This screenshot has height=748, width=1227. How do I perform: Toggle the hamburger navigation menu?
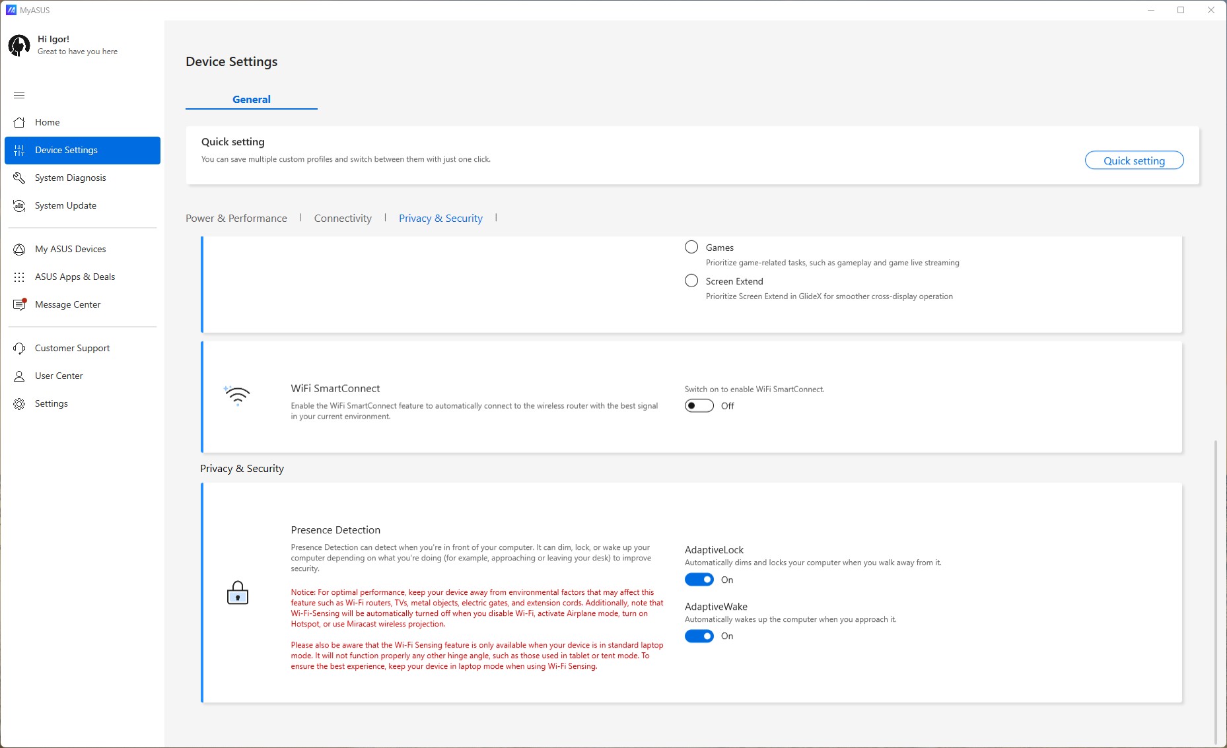[19, 95]
